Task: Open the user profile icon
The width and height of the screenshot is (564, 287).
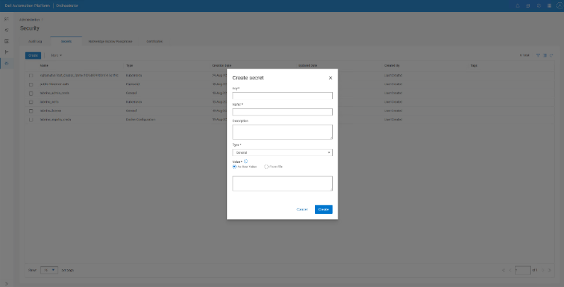Action: 559,6
